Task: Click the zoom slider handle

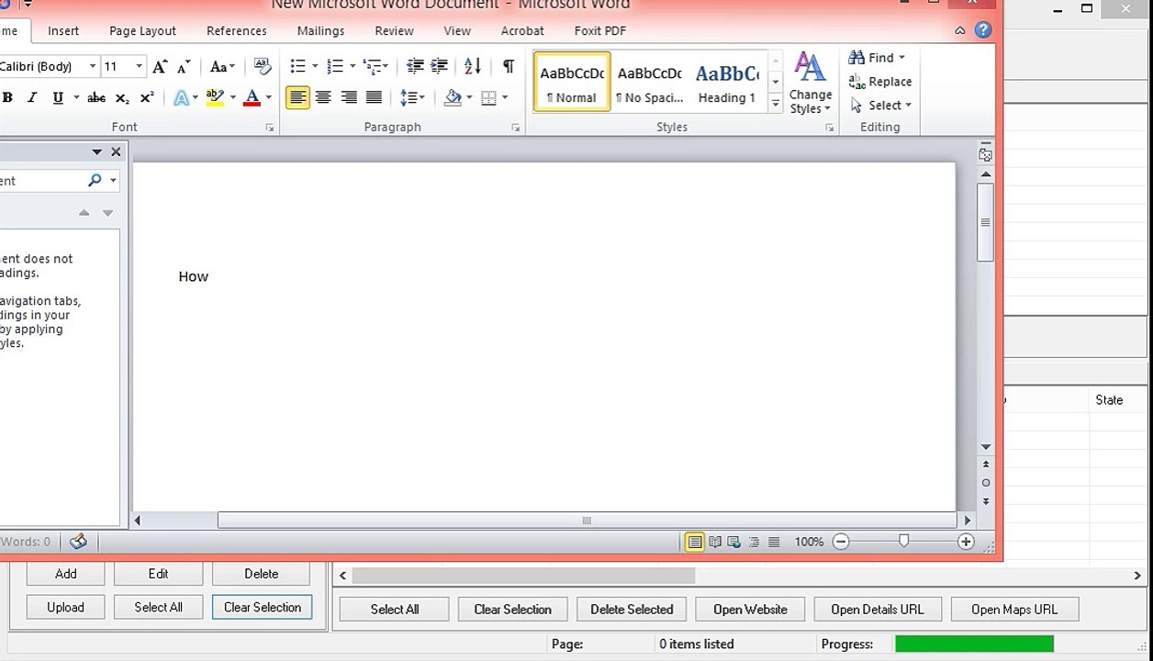Action: (903, 542)
